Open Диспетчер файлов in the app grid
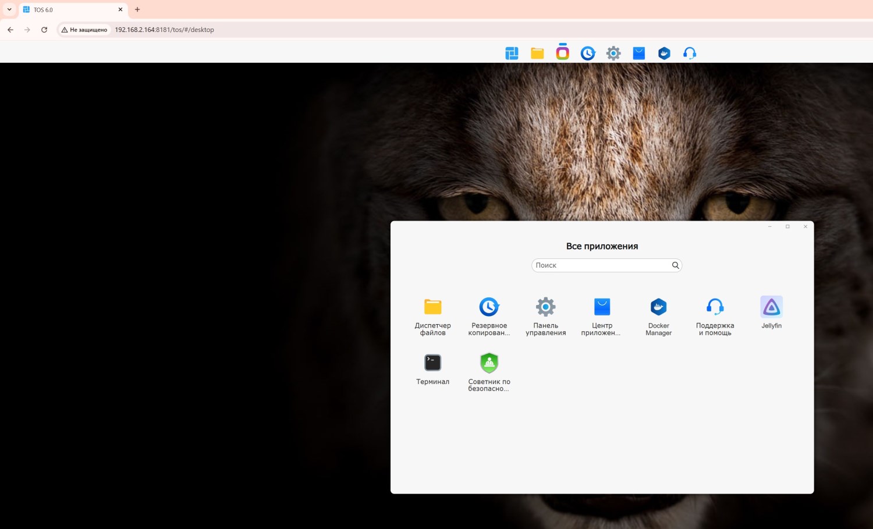873x529 pixels. pyautogui.click(x=432, y=307)
